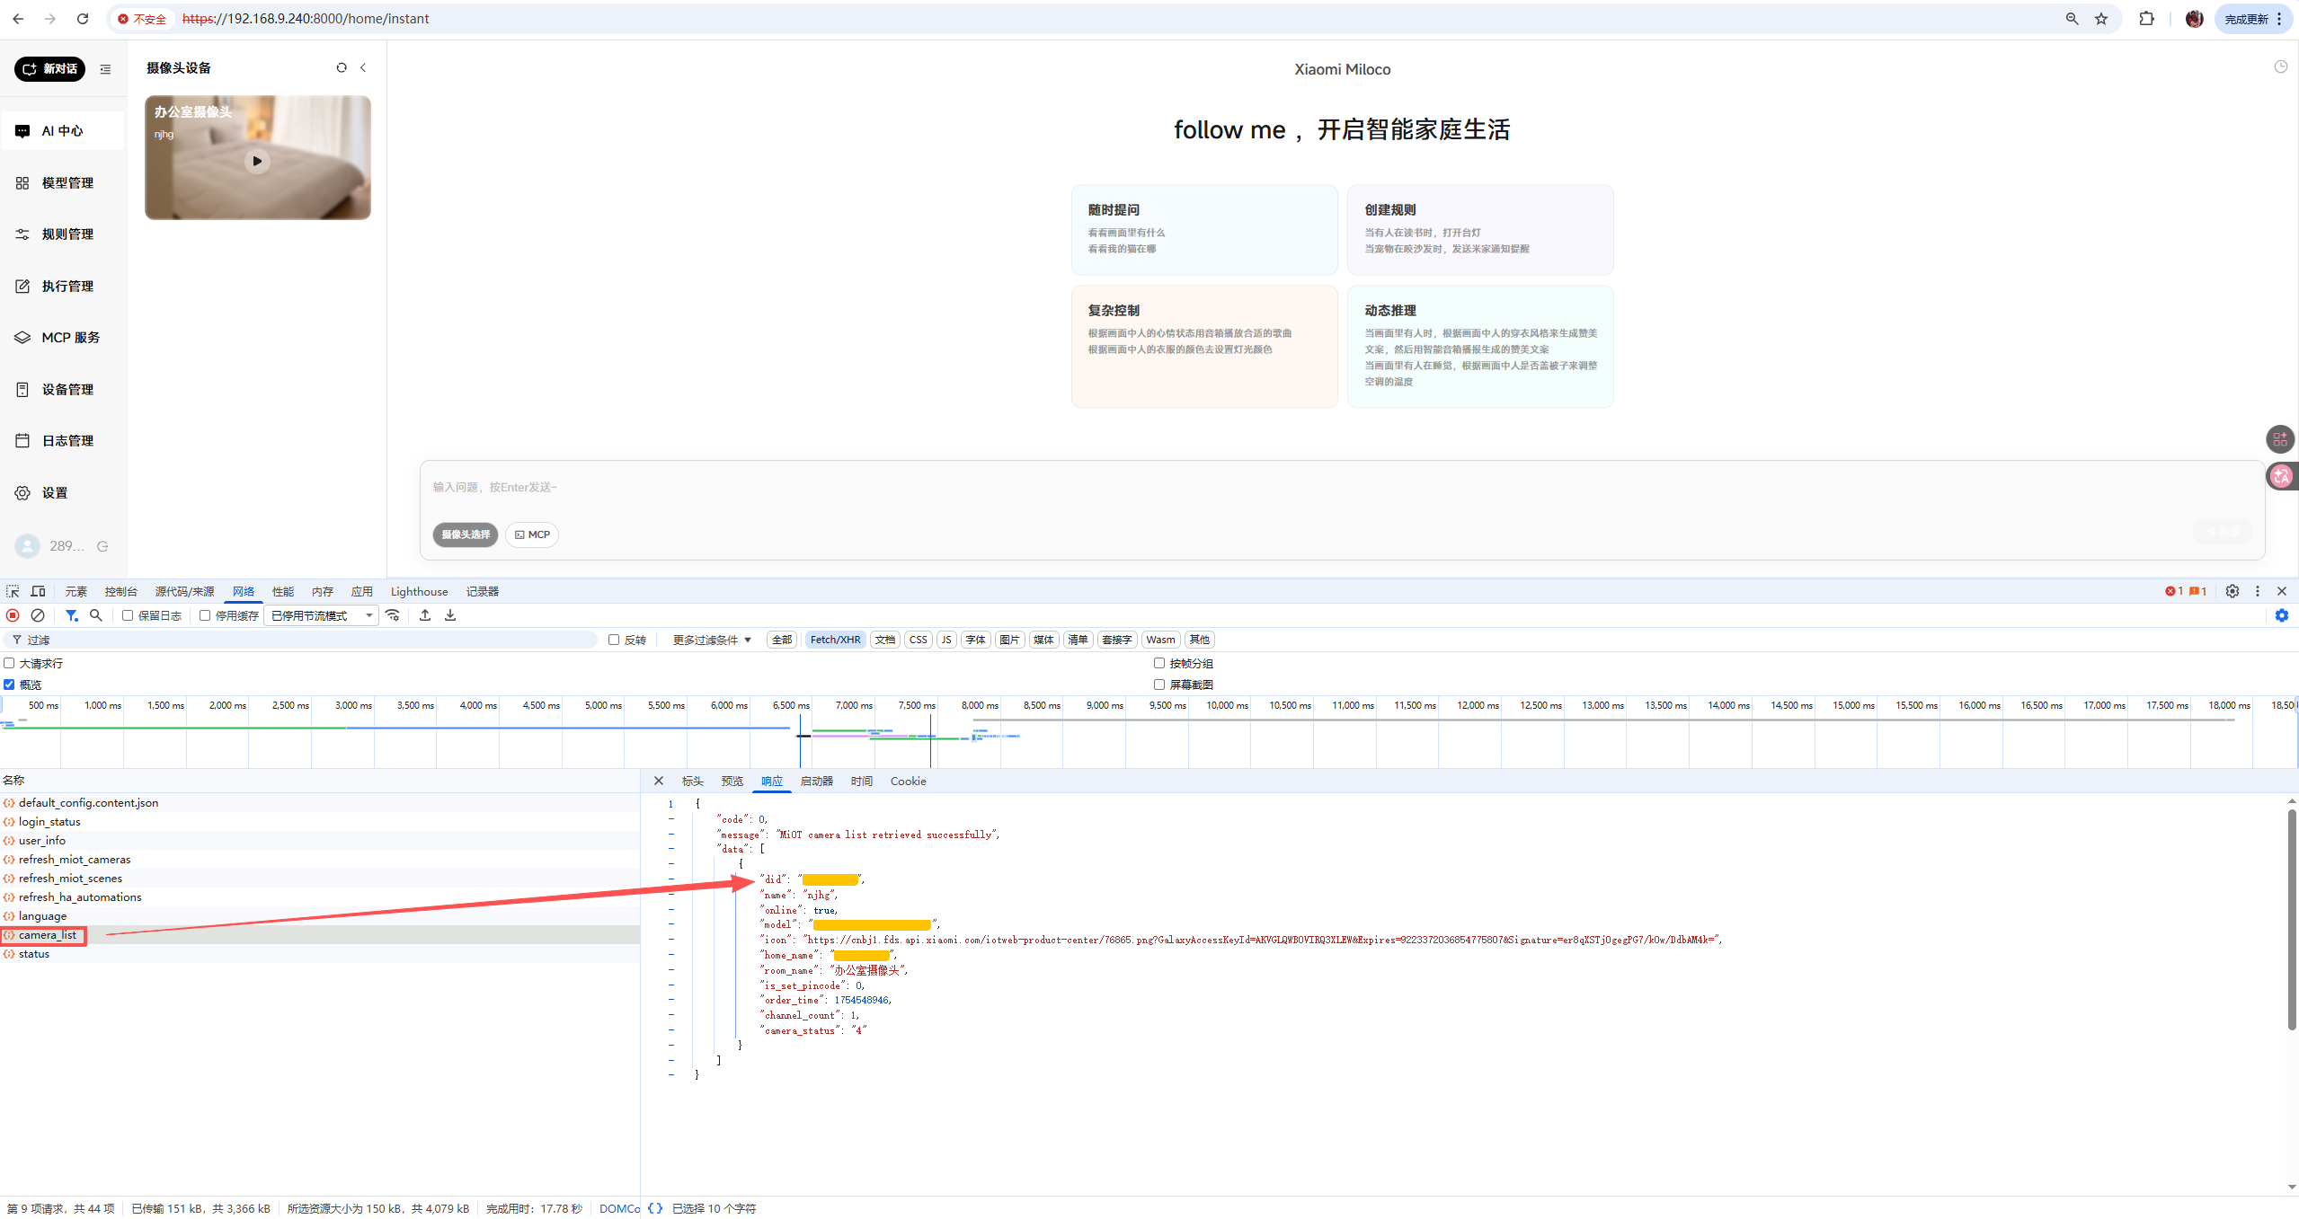Start a 新对话 conversation

coord(50,69)
